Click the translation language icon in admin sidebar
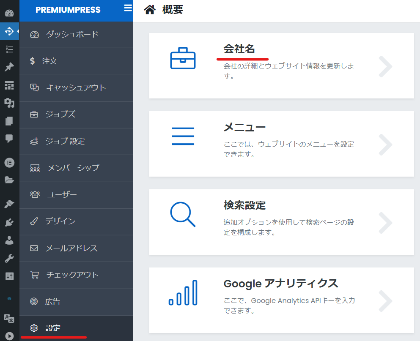The width and height of the screenshot is (420, 341). (9, 319)
